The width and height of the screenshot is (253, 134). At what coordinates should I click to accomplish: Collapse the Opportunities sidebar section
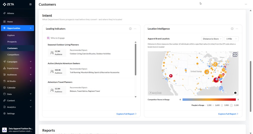tap(31, 28)
